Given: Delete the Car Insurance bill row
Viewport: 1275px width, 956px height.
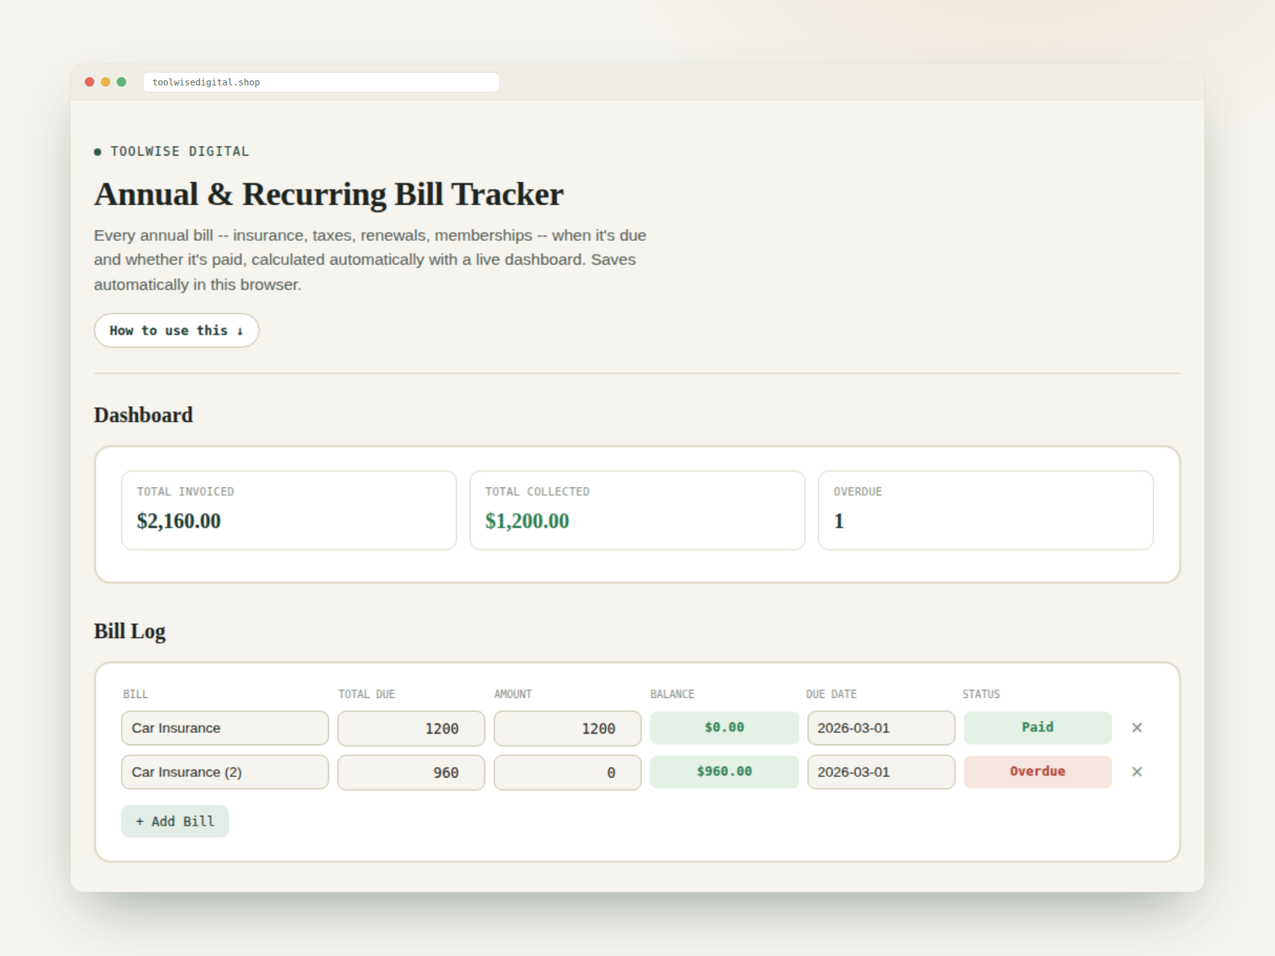Looking at the screenshot, I should [x=1137, y=728].
